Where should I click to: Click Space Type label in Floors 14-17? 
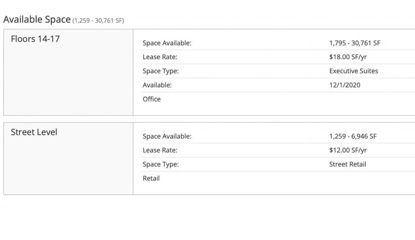pos(161,71)
